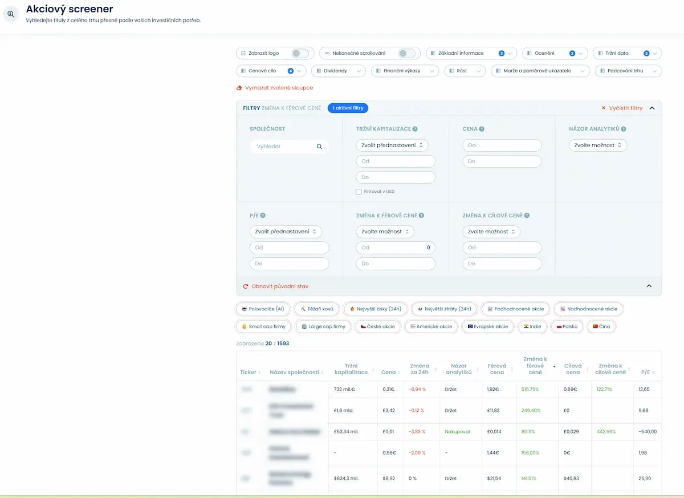Click Změna k férové ceně Od field
Image resolution: width=684 pixels, height=498 pixels.
tap(396, 248)
